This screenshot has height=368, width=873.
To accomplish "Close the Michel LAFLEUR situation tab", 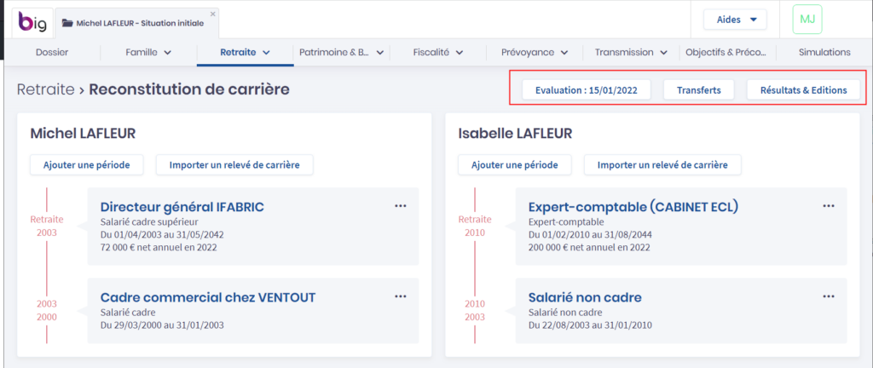I will click(x=213, y=14).
